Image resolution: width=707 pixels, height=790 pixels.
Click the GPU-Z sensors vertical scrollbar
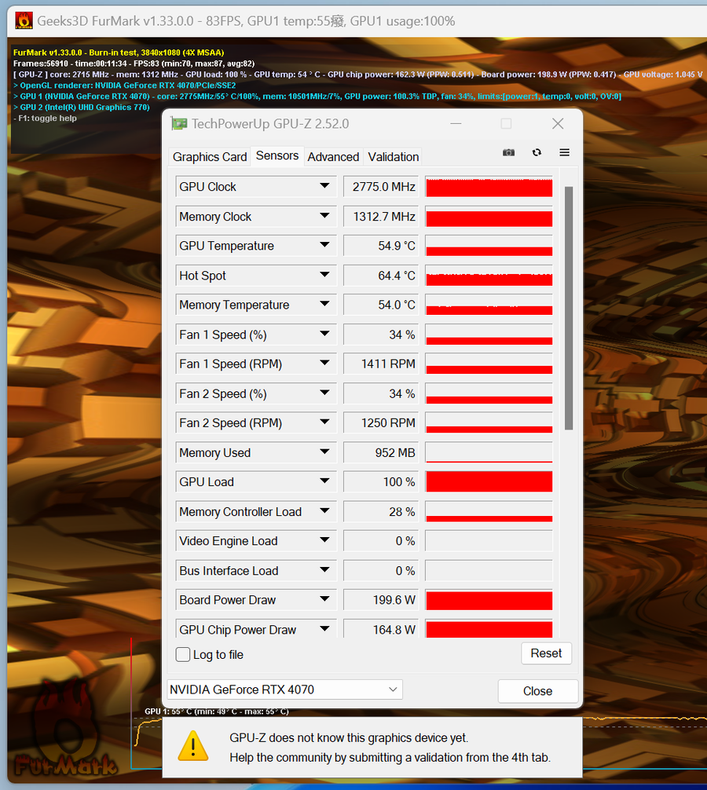point(569,308)
